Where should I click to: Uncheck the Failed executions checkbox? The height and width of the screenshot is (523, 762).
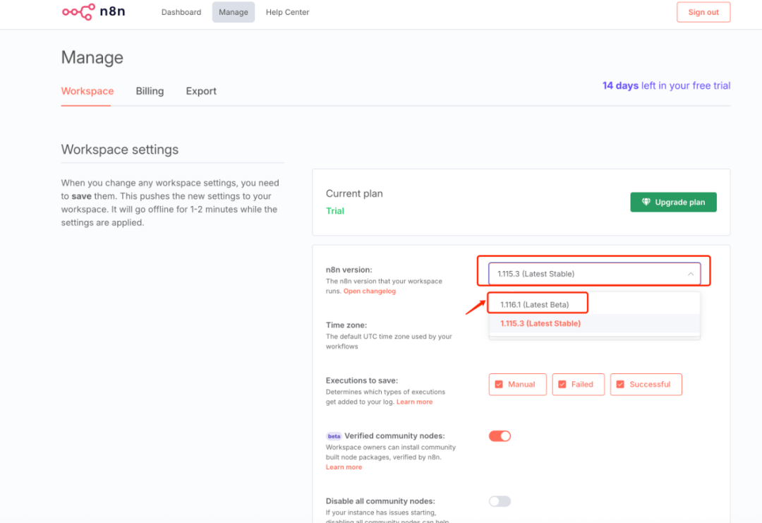[562, 385]
